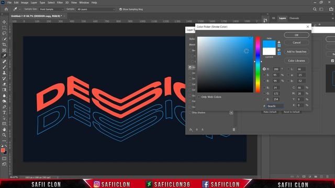Click the hex color input field

pos(275,106)
